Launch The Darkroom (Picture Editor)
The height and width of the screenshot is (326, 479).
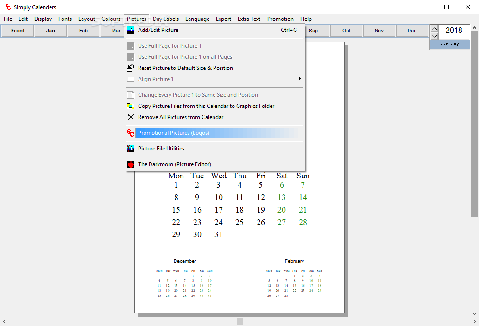coord(214,164)
